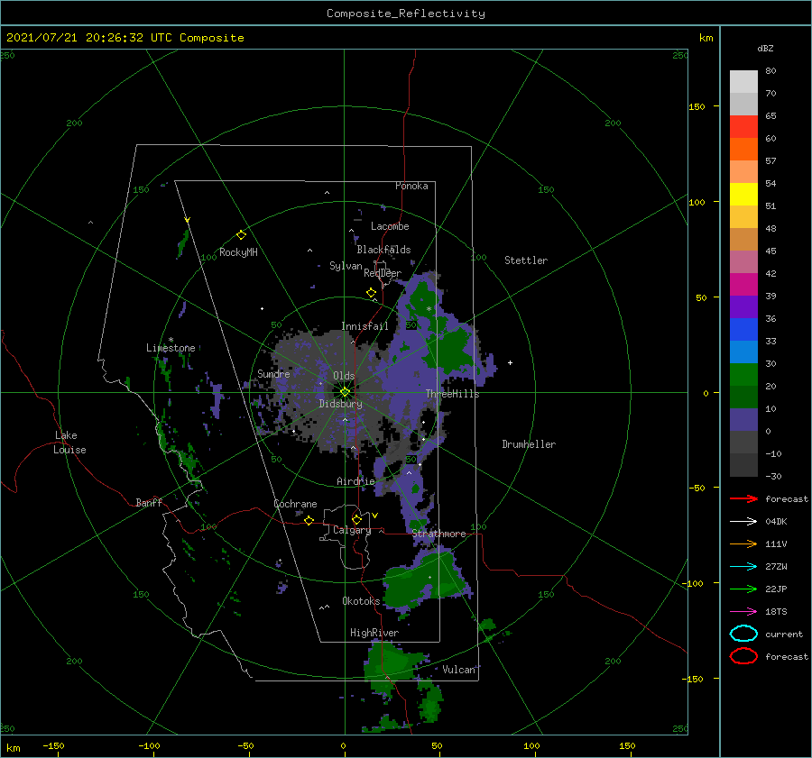Click the yellow radar-site diamond at Olds

[x=345, y=392]
